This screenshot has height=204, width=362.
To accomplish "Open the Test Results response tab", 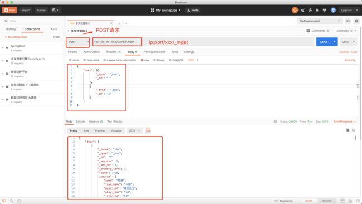I will pos(115,122).
